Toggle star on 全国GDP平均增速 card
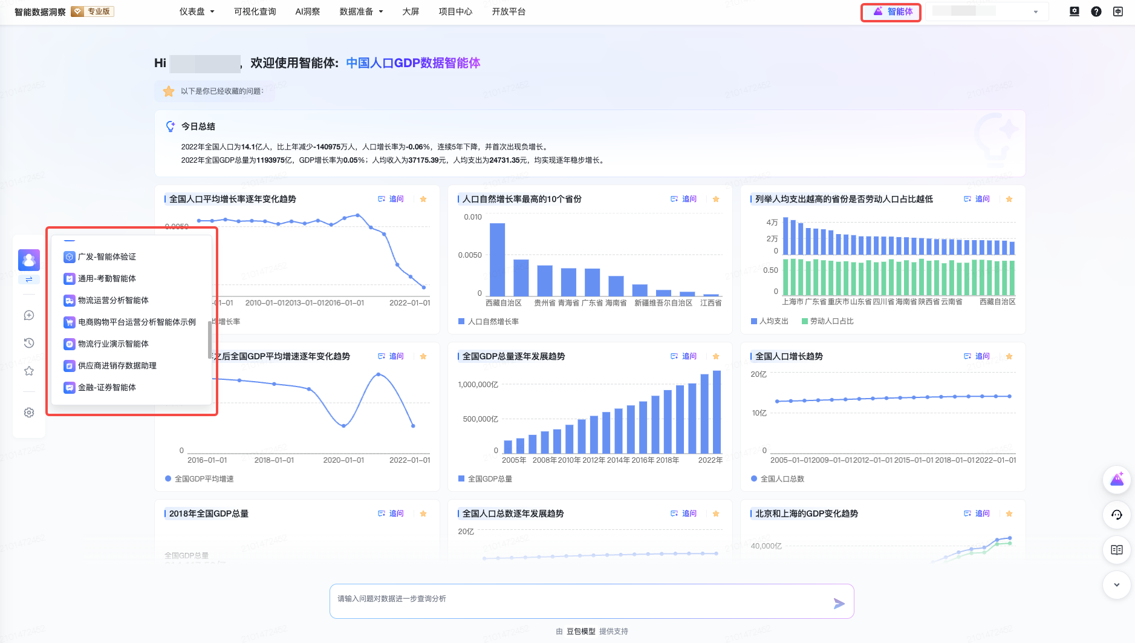The height and width of the screenshot is (643, 1135). pyautogui.click(x=423, y=356)
